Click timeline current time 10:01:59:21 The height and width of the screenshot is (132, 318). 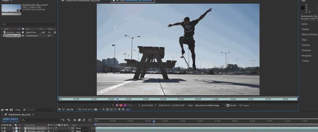(x=10, y=119)
